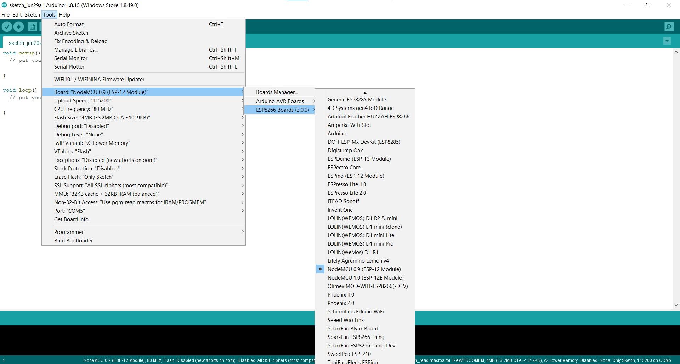Click Burn Bootloader
Image resolution: width=680 pixels, height=364 pixels.
point(143,241)
